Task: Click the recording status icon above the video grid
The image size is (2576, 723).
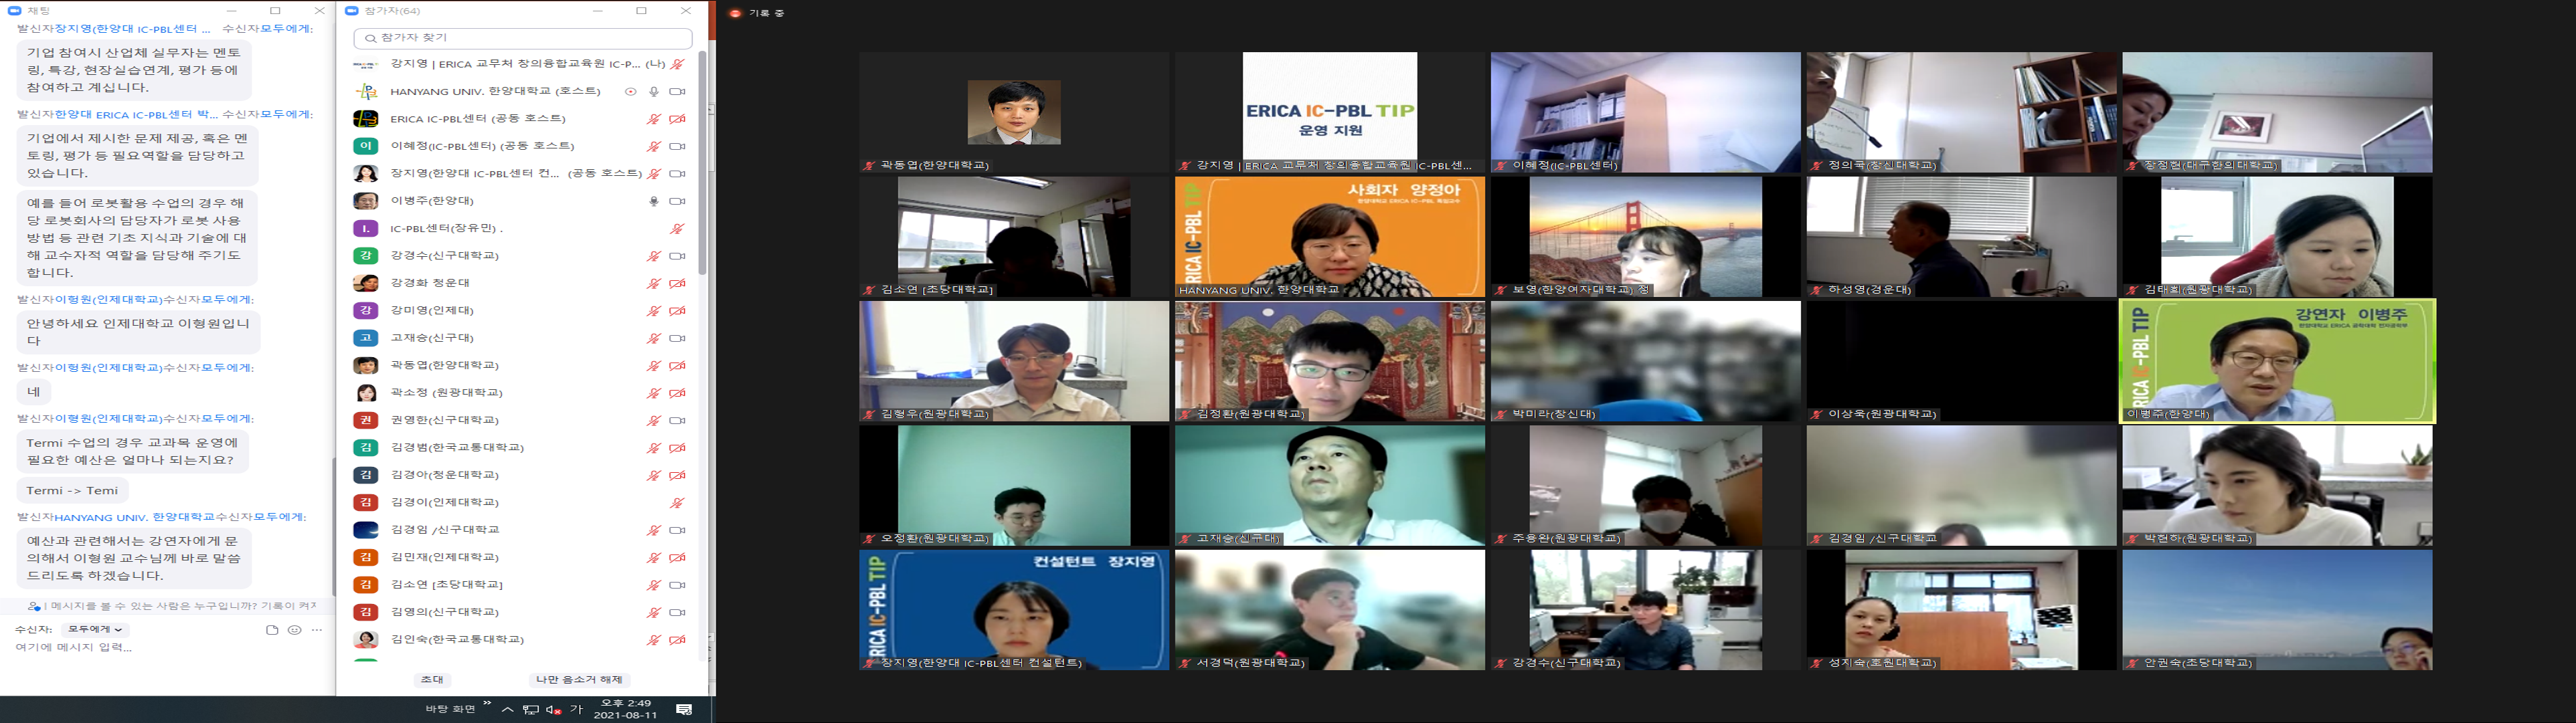Action: tap(736, 13)
